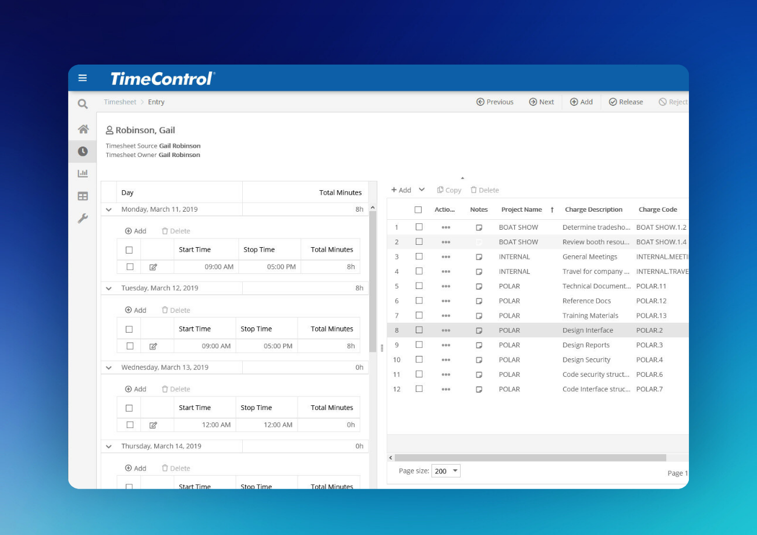Click the Timesheet breadcrumb link
This screenshot has width=757, height=535.
(x=120, y=102)
